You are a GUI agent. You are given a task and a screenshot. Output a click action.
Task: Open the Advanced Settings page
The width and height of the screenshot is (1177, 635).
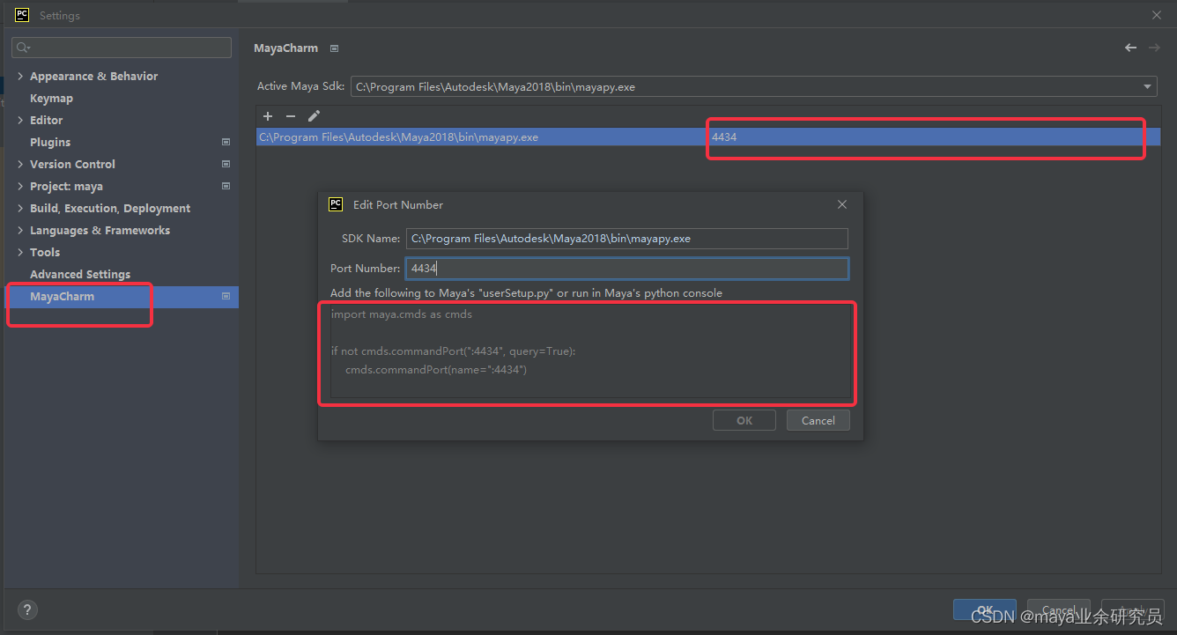pyautogui.click(x=80, y=275)
